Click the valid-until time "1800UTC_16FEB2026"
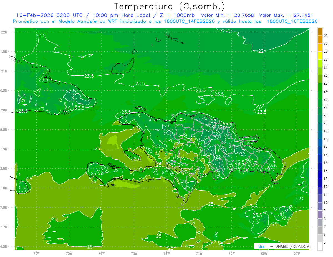 (x=292, y=21)
